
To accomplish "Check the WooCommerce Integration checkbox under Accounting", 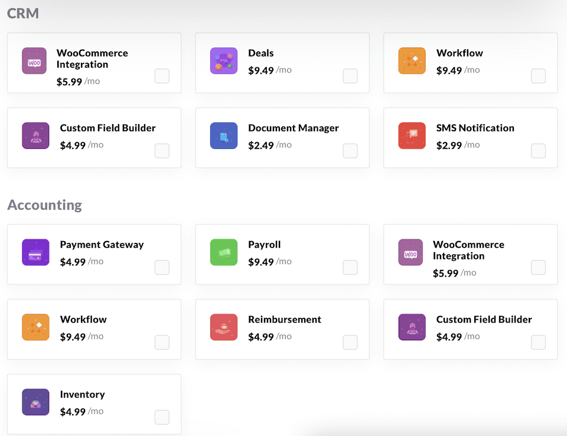I will [x=538, y=268].
